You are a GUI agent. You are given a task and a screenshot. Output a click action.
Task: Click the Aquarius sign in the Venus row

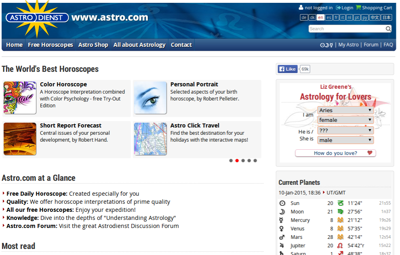point(340,228)
